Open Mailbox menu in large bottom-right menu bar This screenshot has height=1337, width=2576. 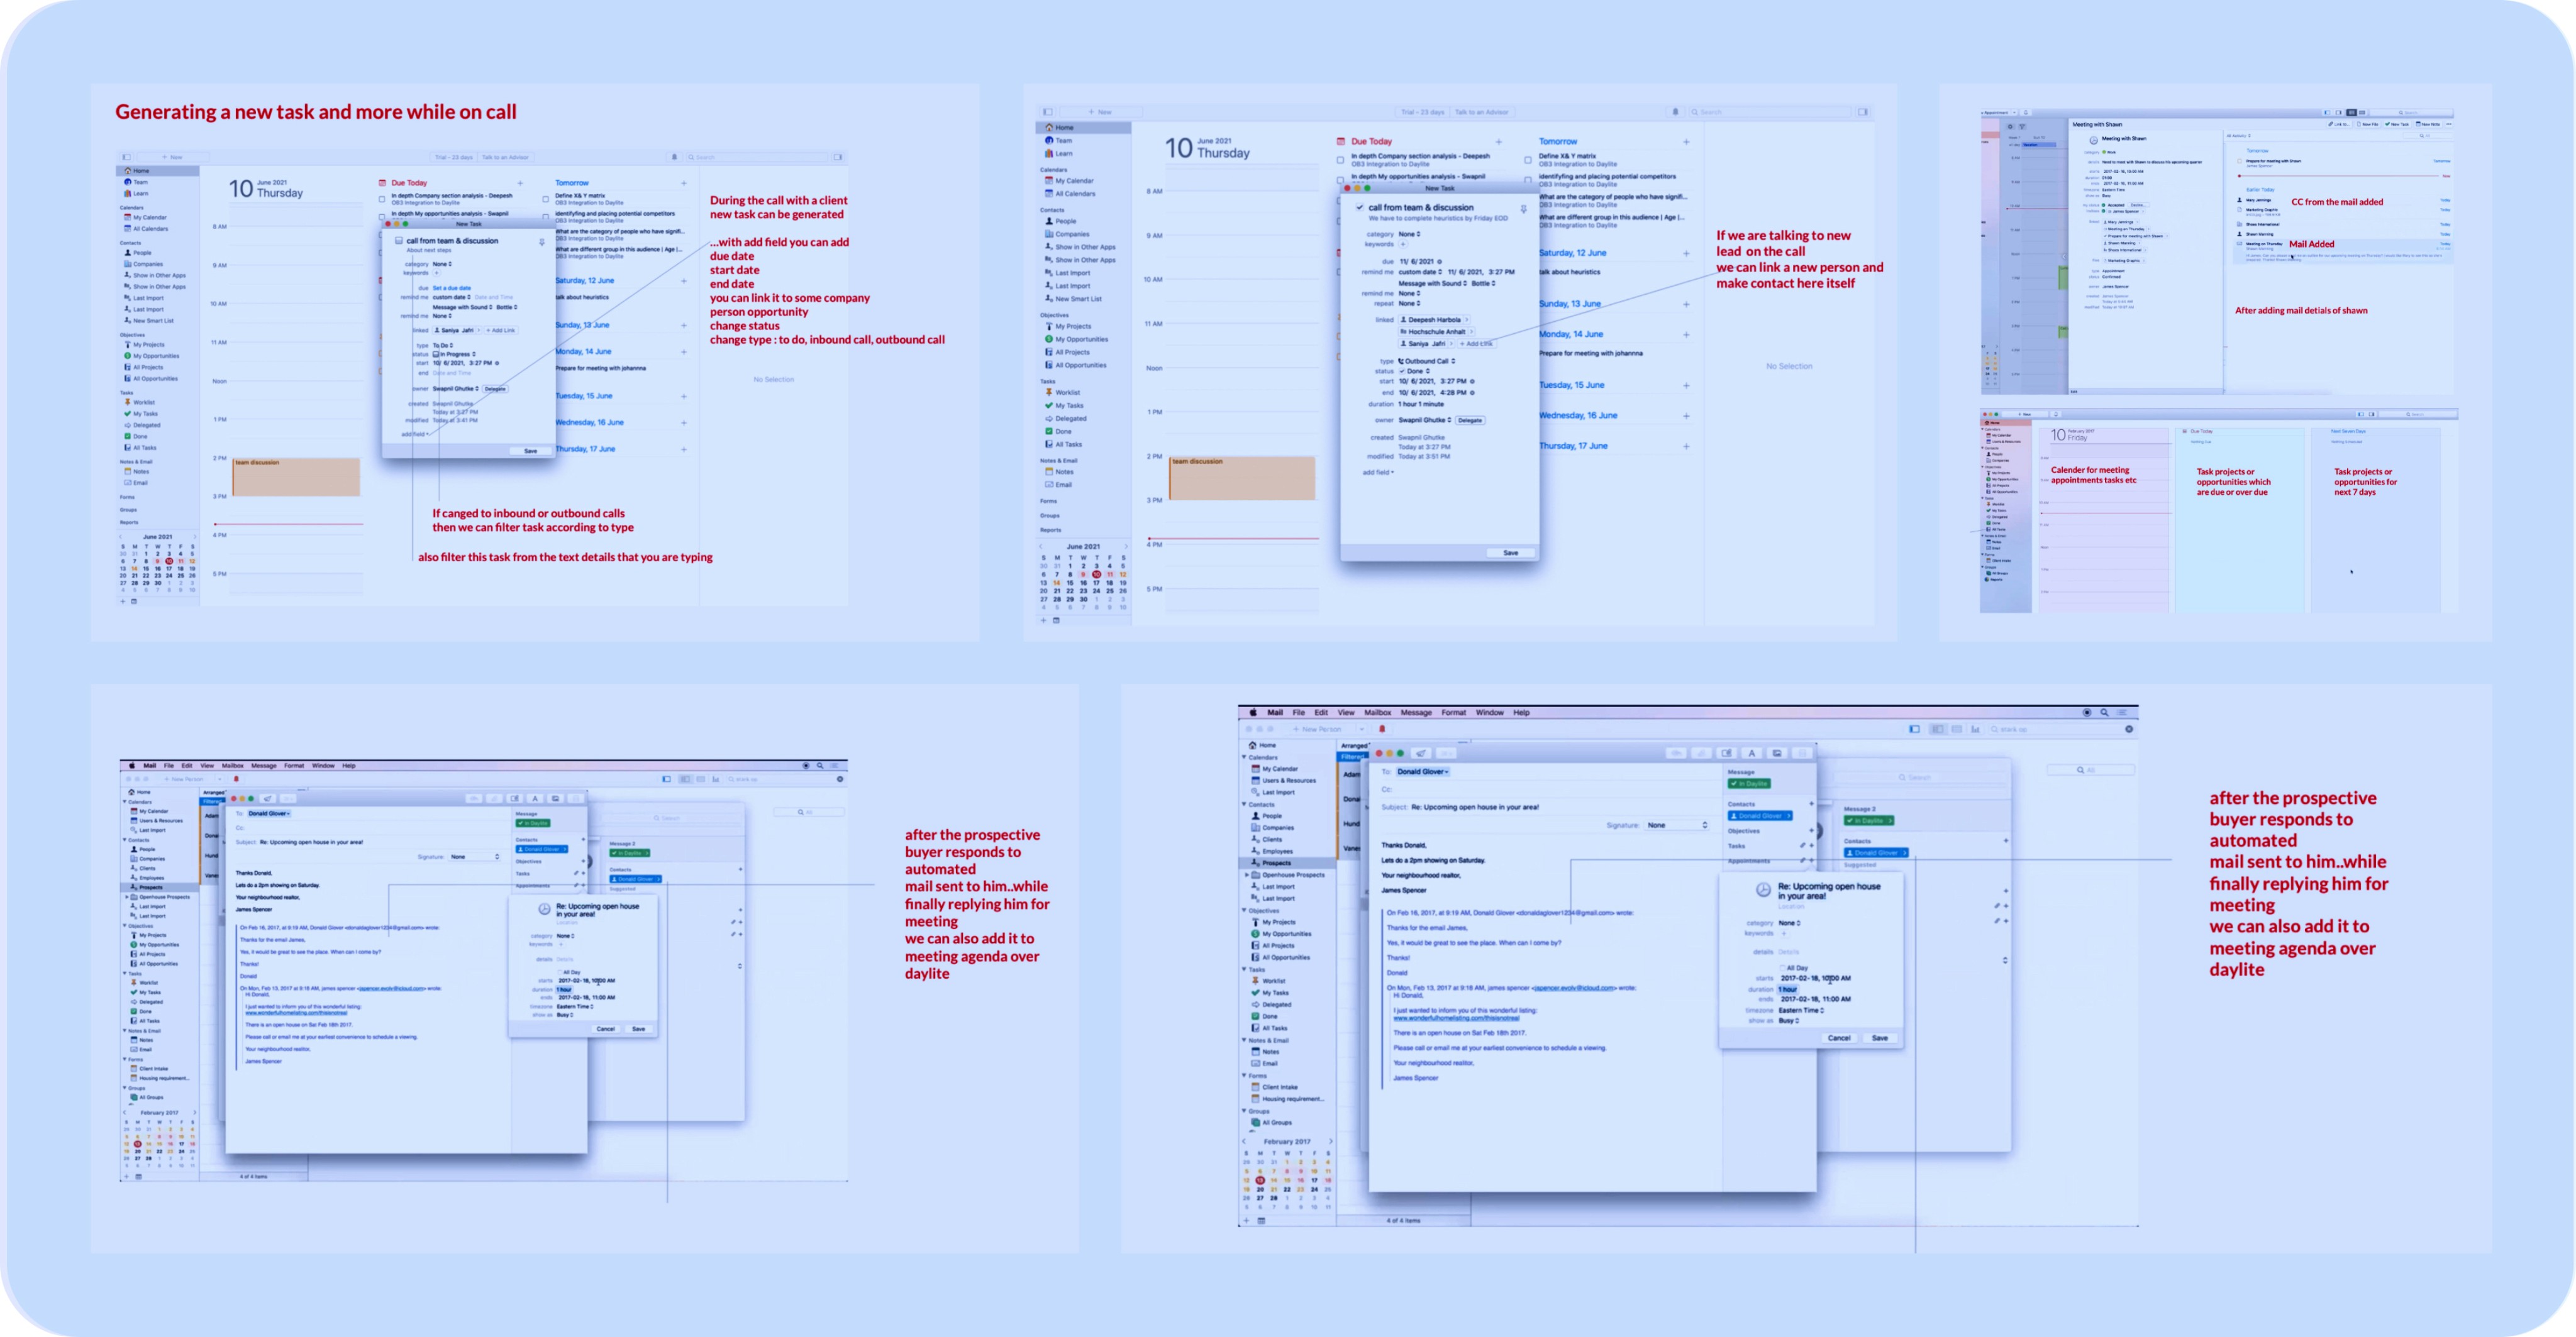tap(1377, 712)
